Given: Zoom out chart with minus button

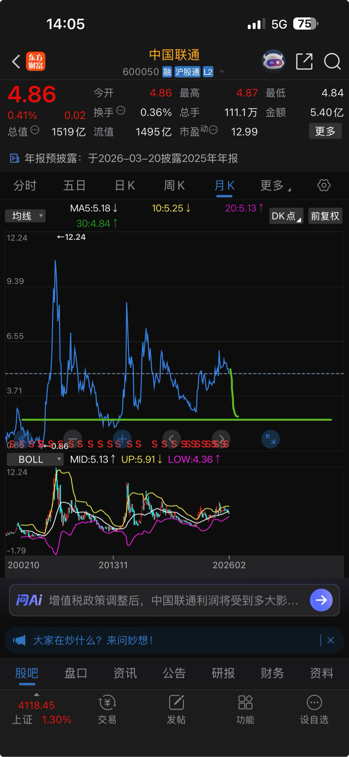Looking at the screenshot, I should coord(73,439).
